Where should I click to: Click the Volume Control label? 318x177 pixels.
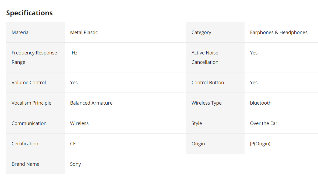[x=29, y=83]
